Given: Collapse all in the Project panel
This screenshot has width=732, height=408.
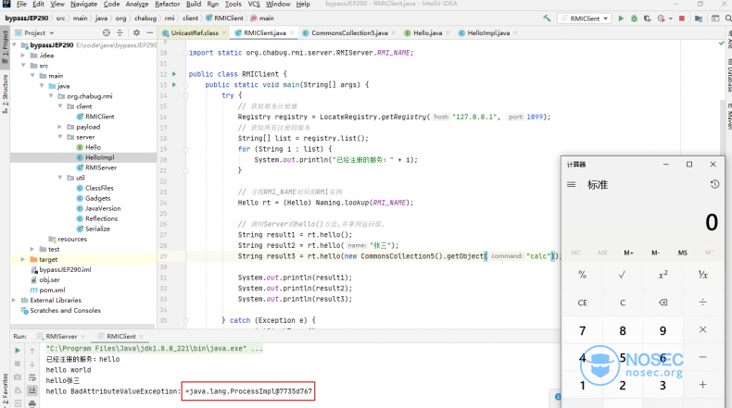Looking at the screenshot, I should click(120, 32).
